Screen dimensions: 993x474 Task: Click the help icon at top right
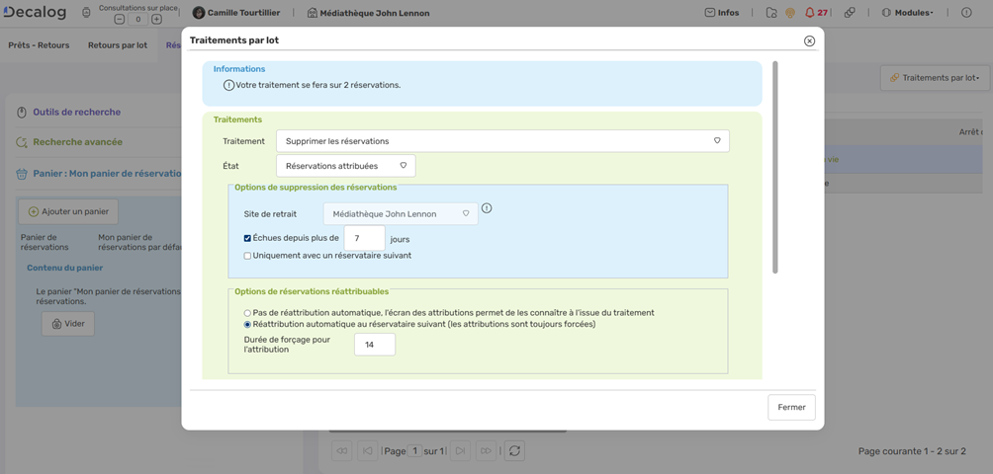point(966,13)
